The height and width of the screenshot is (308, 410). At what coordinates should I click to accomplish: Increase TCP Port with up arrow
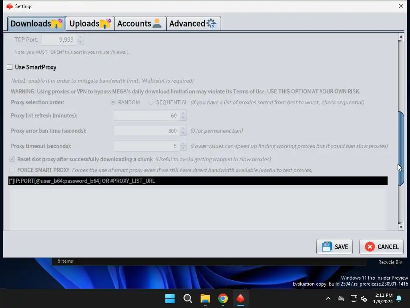point(80,37)
